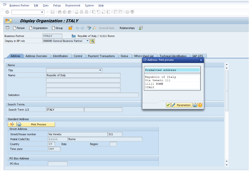Click the Customize Local Layout monitor icon
Screen dimensions: 249x171
pos(132,12)
